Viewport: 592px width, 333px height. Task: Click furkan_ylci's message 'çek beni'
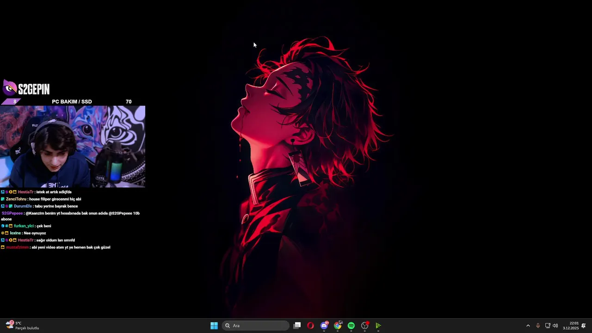click(26, 226)
